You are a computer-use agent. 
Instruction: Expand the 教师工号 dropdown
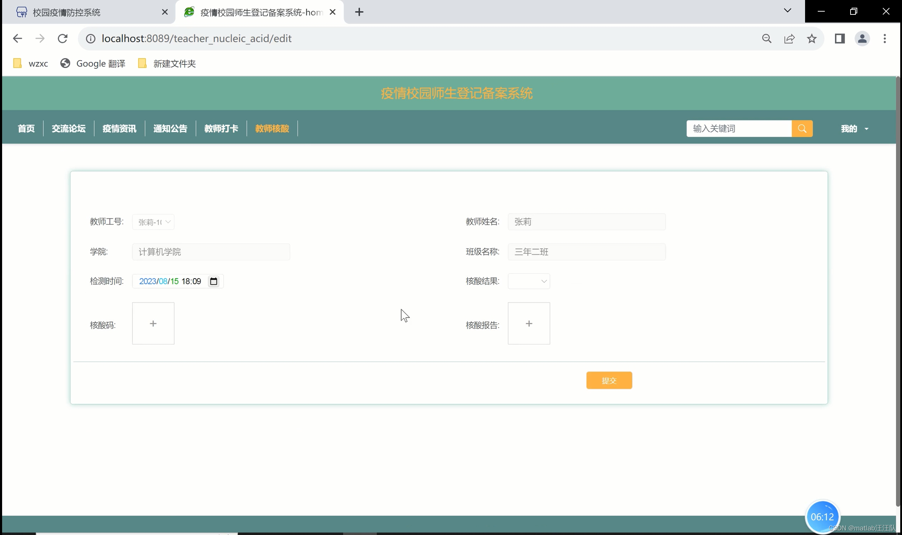(x=153, y=222)
